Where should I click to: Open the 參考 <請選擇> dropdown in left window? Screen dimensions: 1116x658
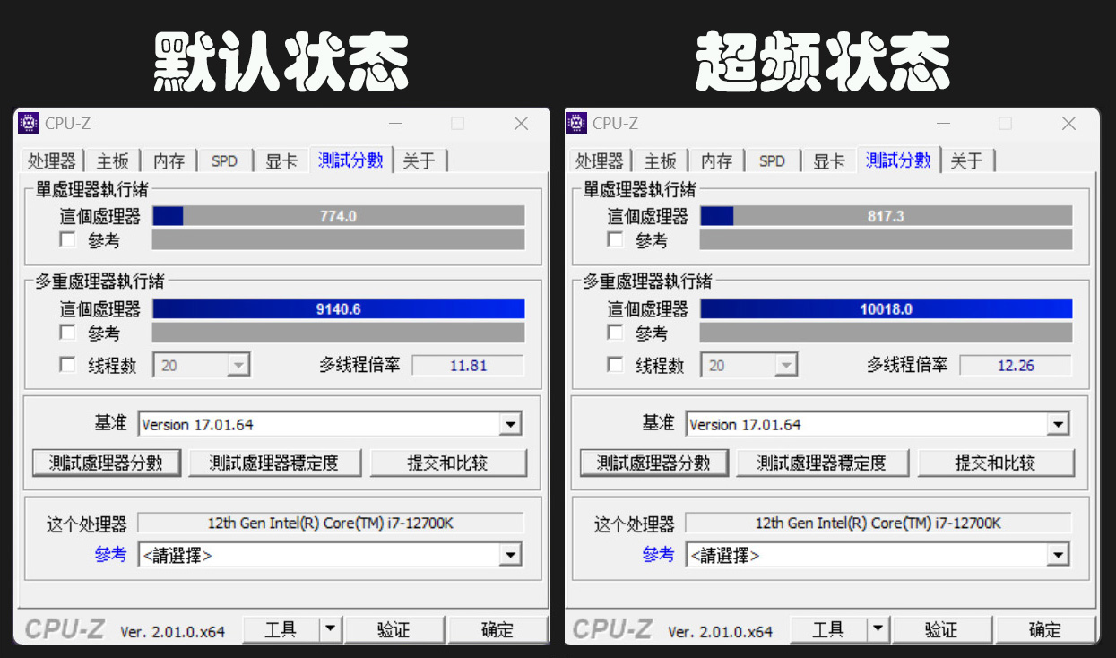pos(510,555)
